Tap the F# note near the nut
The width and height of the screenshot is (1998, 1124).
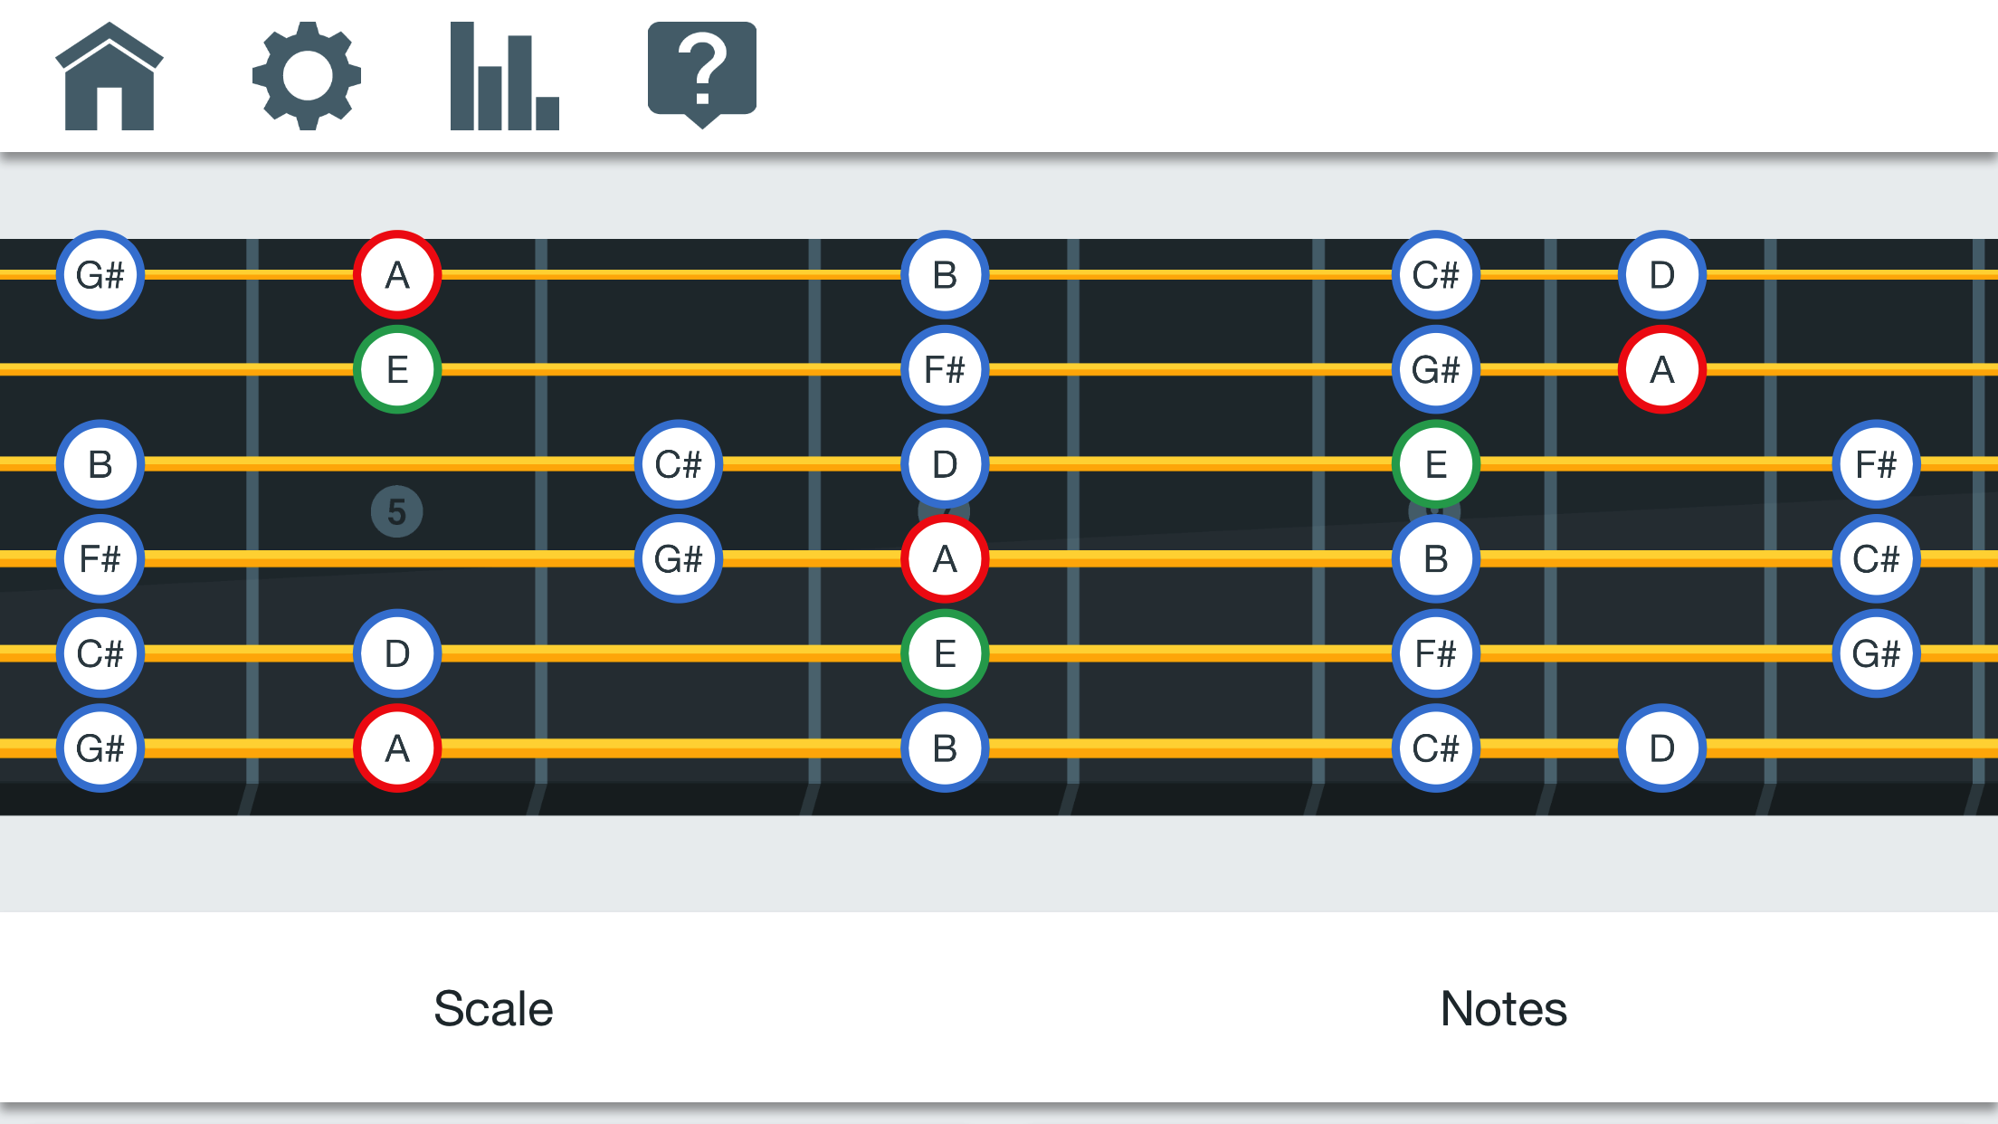100,560
